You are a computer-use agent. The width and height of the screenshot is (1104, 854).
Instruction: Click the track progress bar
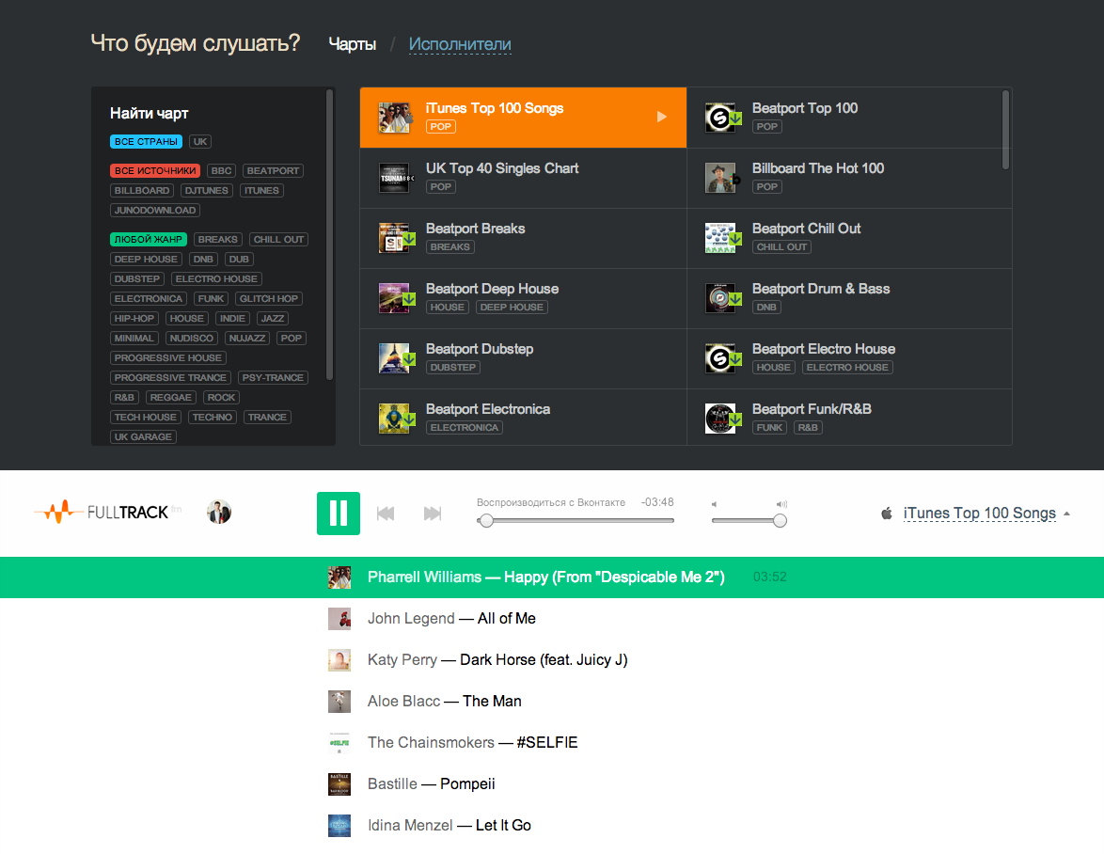[x=576, y=521]
